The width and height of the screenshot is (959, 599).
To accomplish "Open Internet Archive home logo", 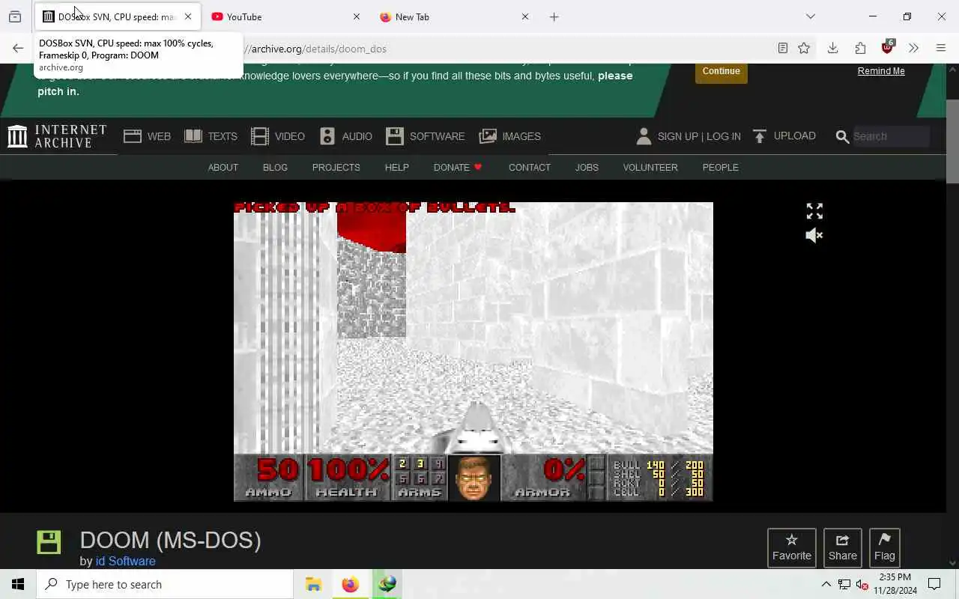I will pyautogui.click(x=57, y=136).
